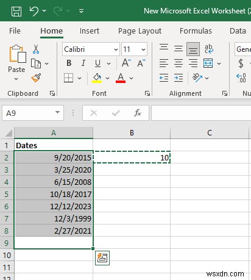Align text left
251x280 pixels.
(x=164, y=63)
